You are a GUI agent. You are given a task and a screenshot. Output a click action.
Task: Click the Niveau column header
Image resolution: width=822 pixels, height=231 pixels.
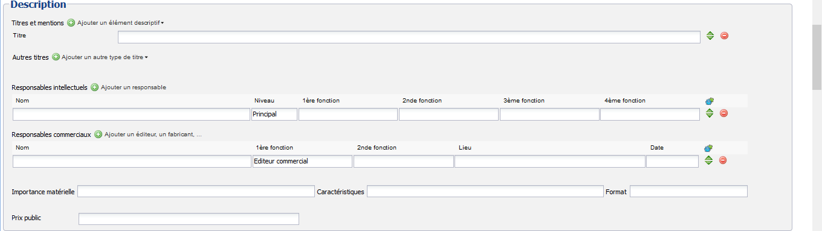pos(264,101)
